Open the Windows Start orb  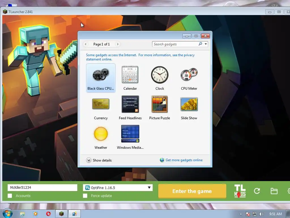click(x=7, y=213)
